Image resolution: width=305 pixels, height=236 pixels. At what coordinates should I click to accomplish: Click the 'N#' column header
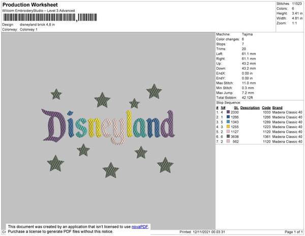coord(223,108)
